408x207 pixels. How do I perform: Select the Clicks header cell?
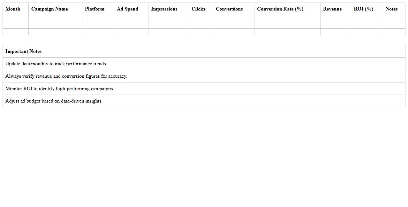198,9
